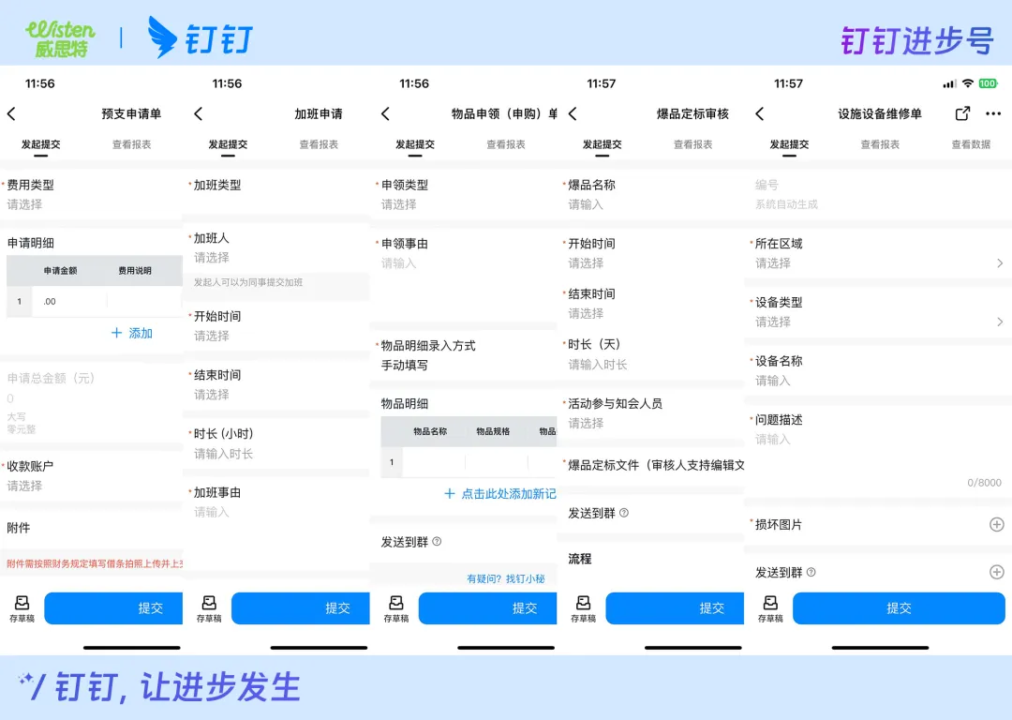Open share icon on 设施设备维修单

pos(962,113)
